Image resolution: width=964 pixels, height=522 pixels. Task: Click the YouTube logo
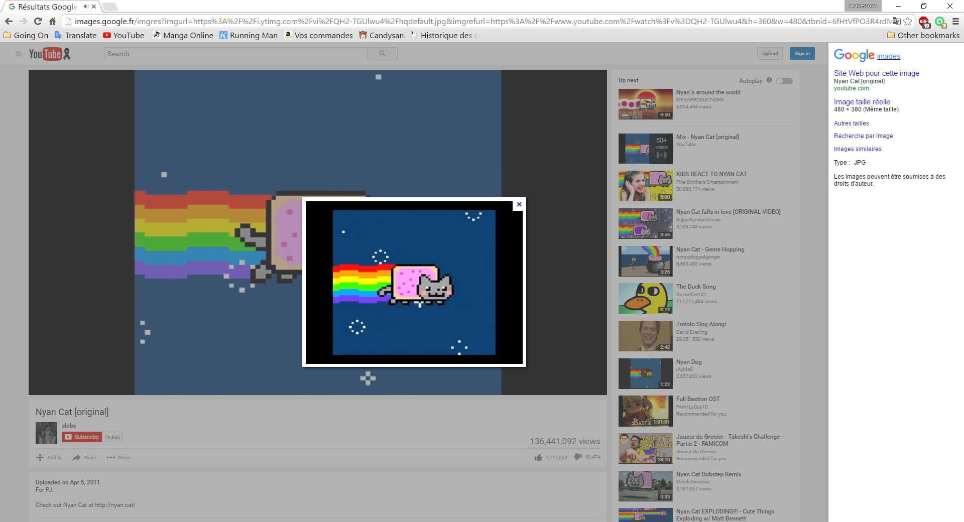pos(49,54)
